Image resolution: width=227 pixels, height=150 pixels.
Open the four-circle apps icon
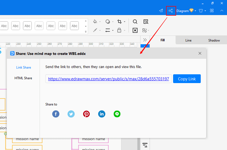click(212, 10)
